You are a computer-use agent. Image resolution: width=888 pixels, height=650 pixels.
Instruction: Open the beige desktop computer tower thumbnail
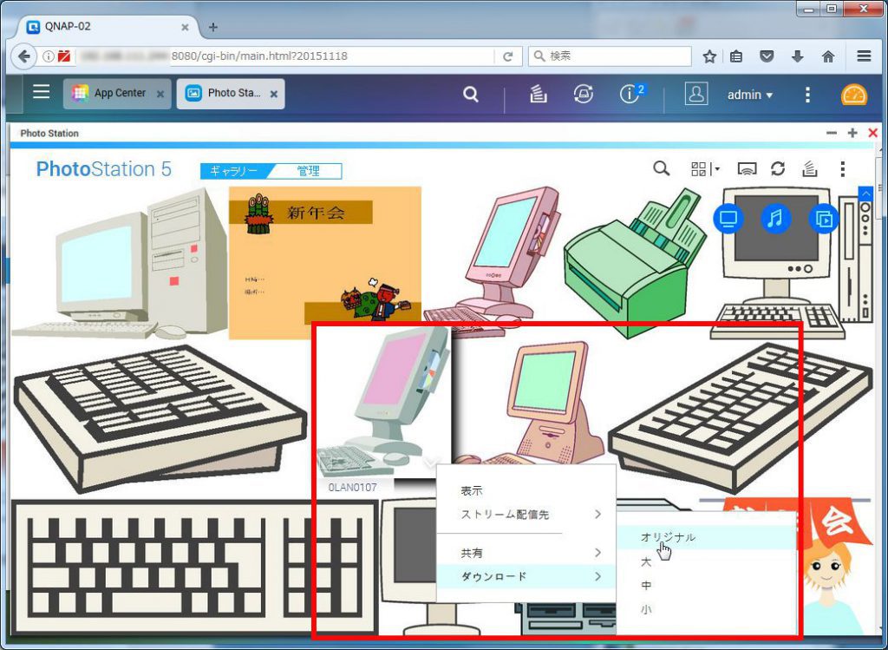[x=120, y=264]
